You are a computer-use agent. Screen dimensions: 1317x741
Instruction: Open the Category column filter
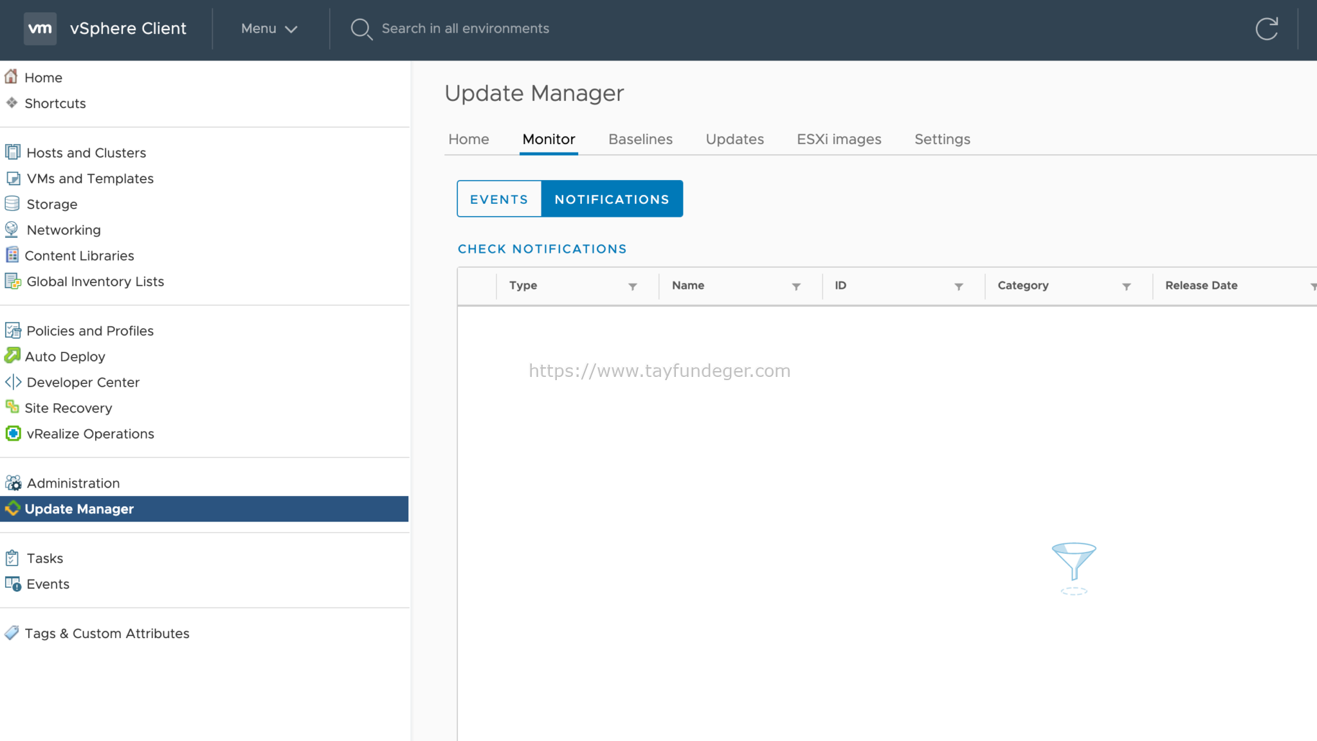point(1126,286)
